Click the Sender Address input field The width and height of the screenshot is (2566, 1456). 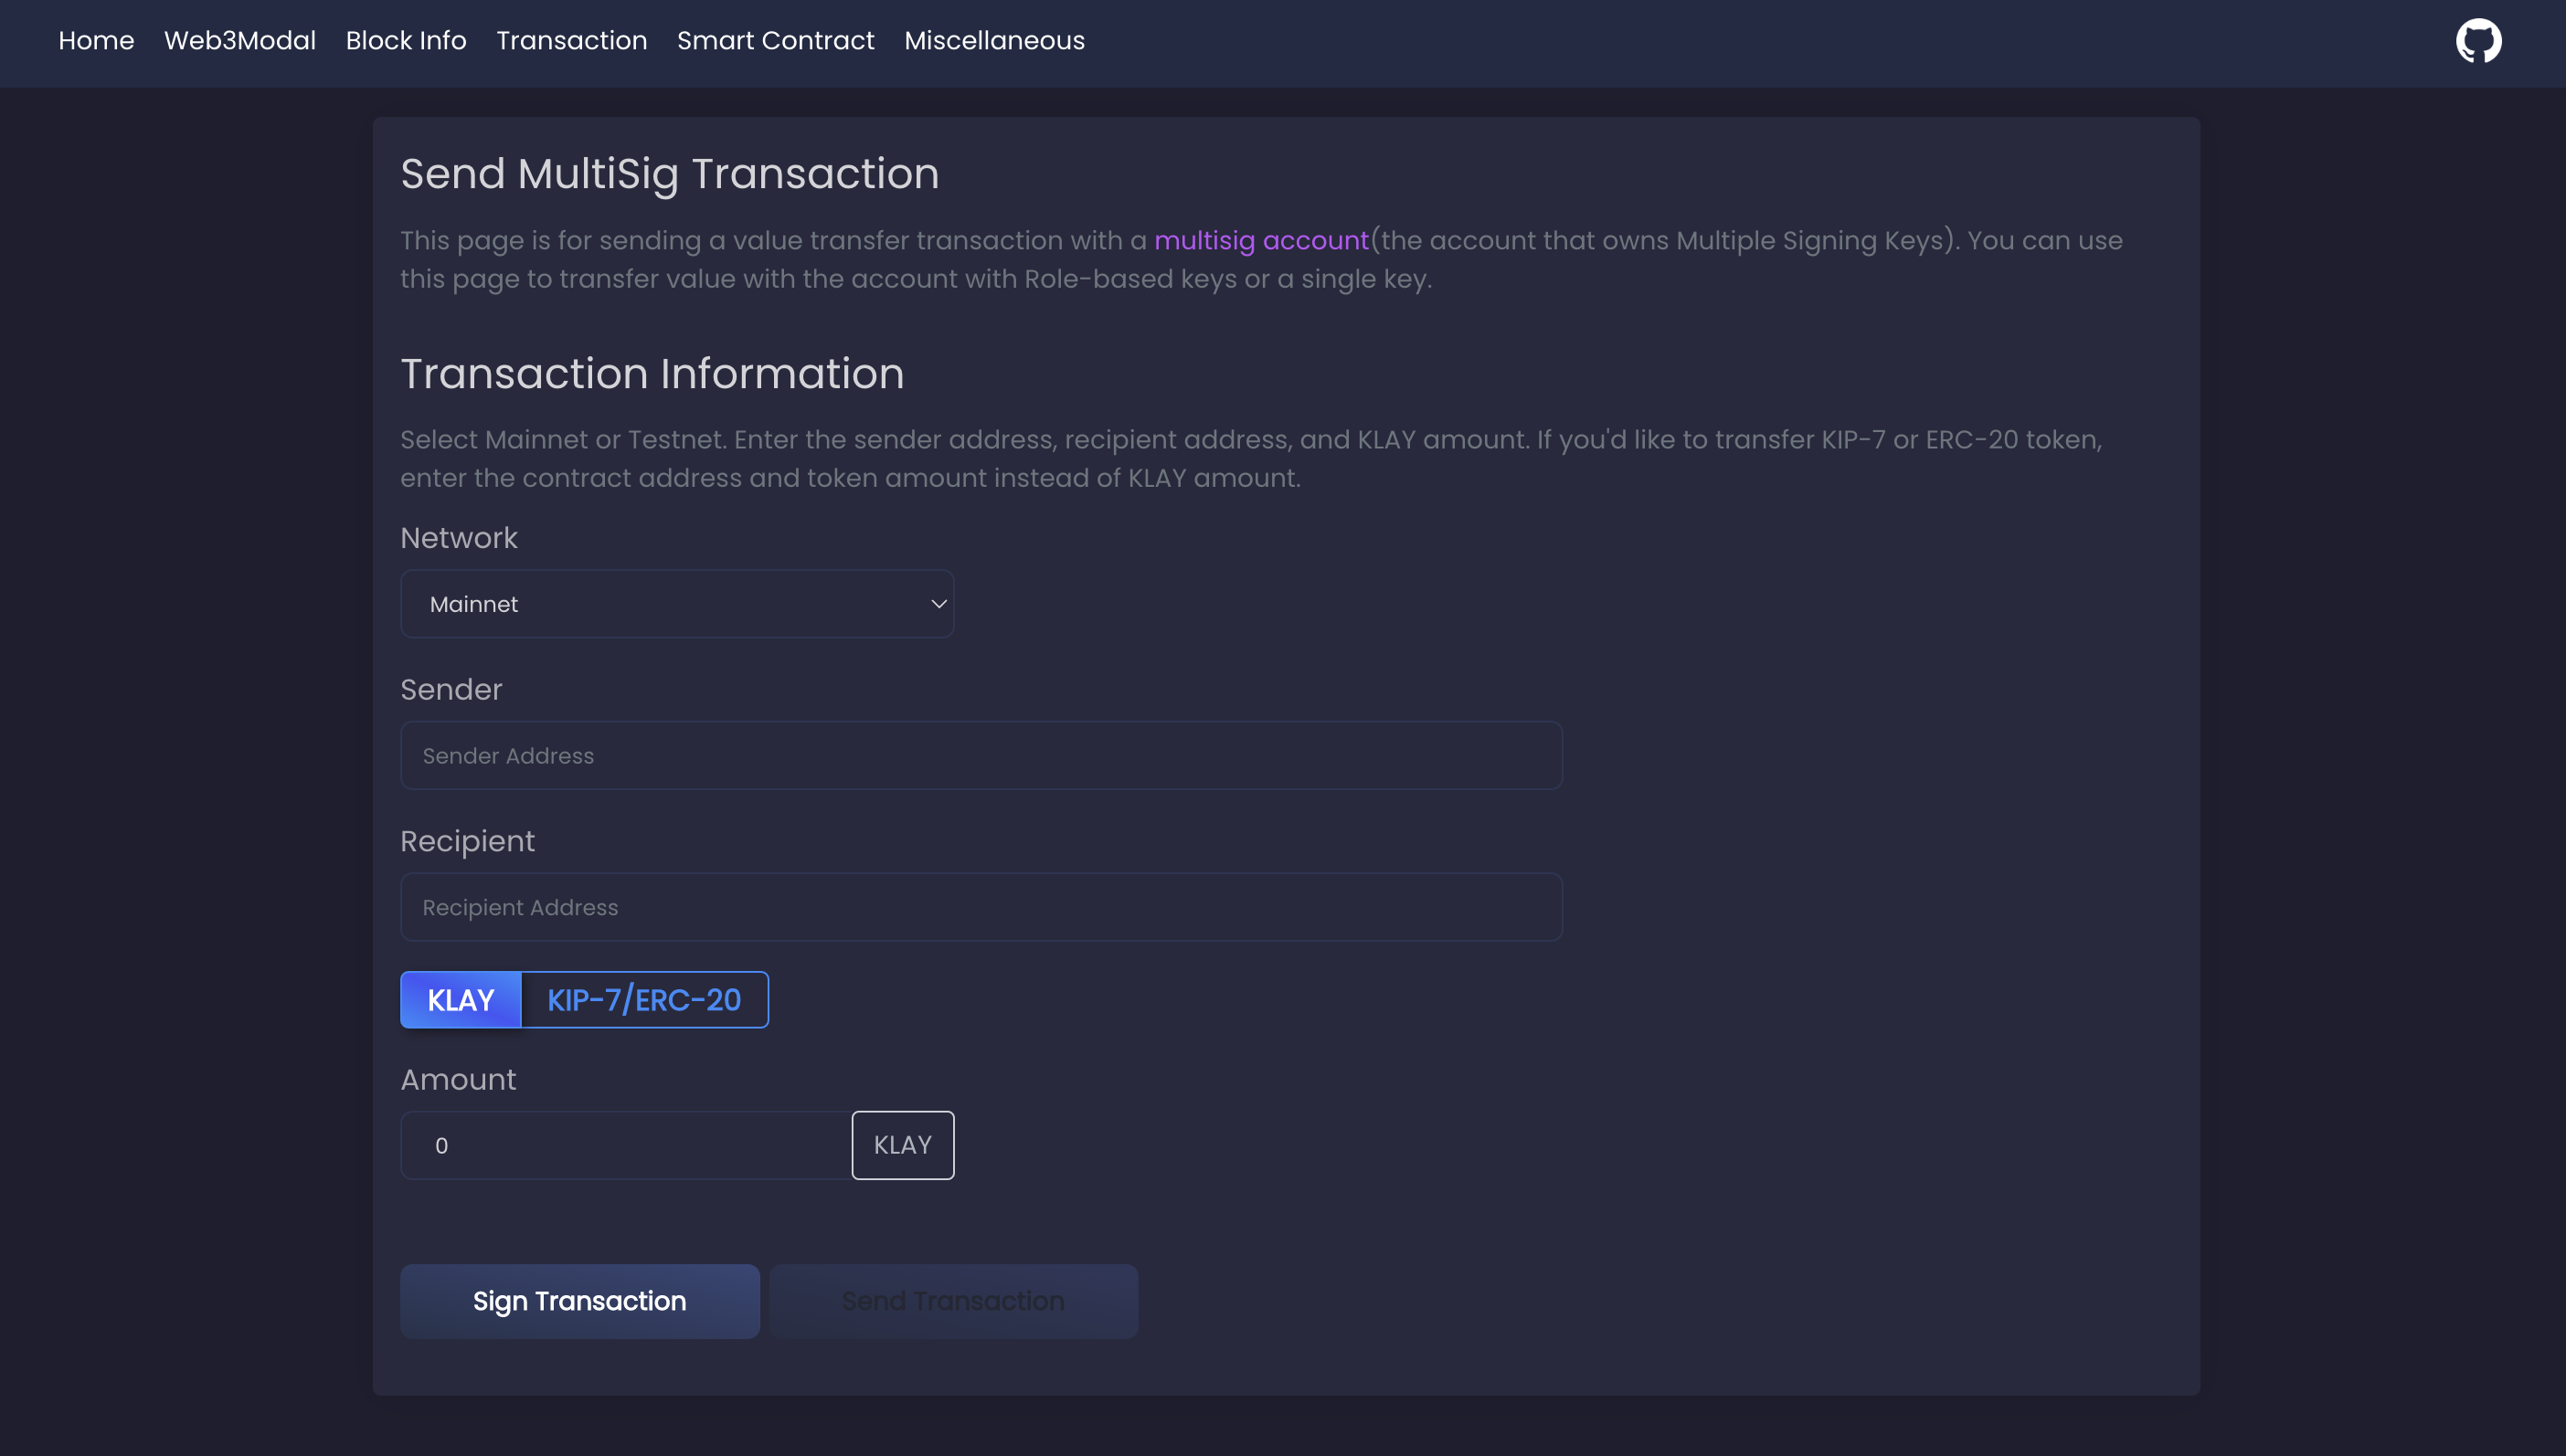pos(981,755)
